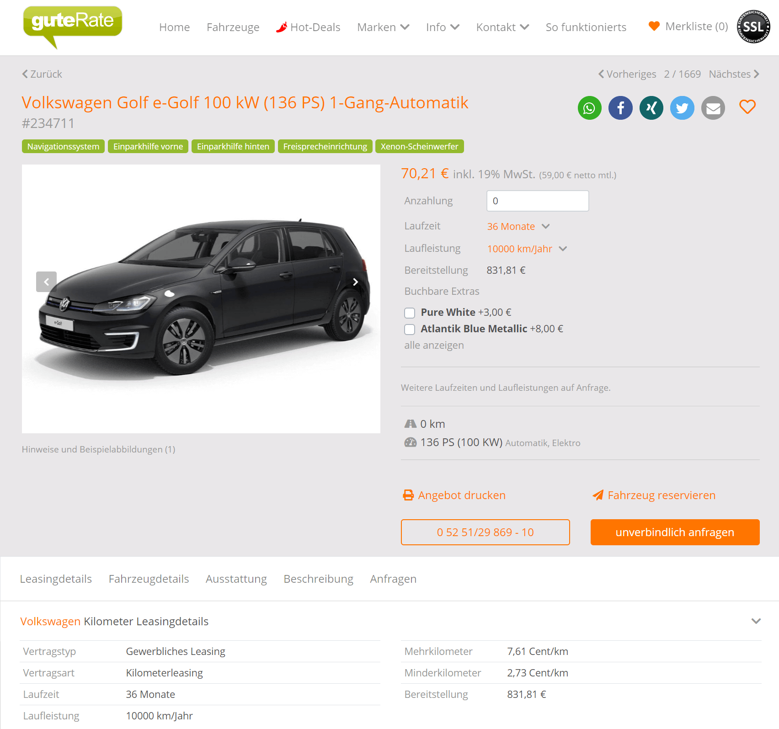Open the Laufleistung 10000 km/Jahr dropdown
This screenshot has width=779, height=729.
[x=527, y=249]
